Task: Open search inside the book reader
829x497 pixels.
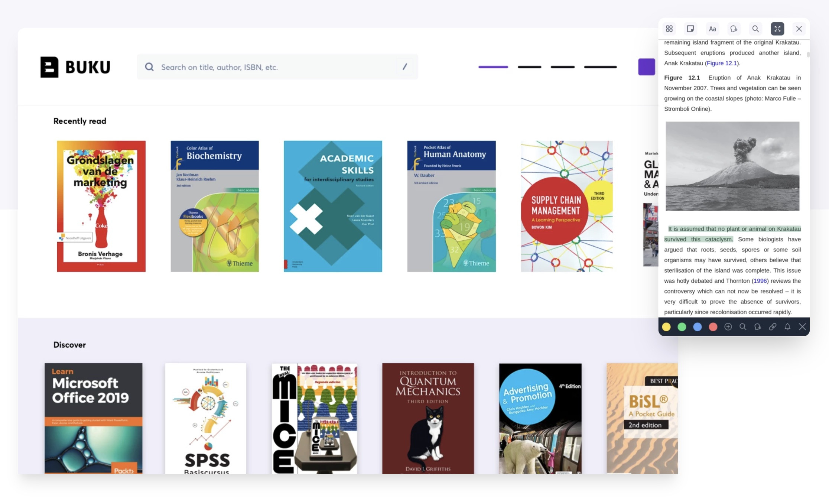Action: pos(755,29)
